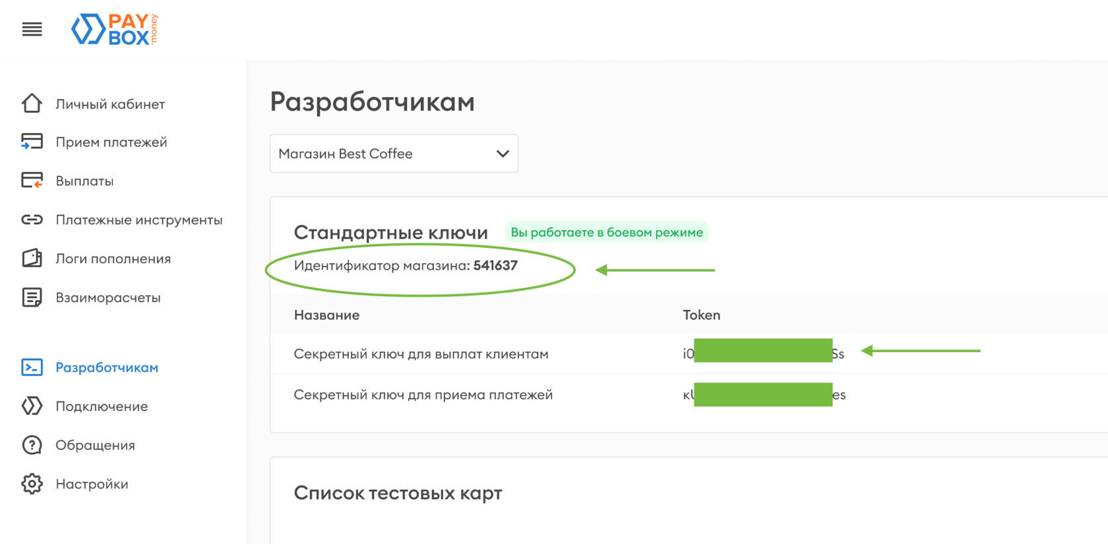Screen dimensions: 1108x544
Task: Click the Обращения question mark icon
Action: 32,445
